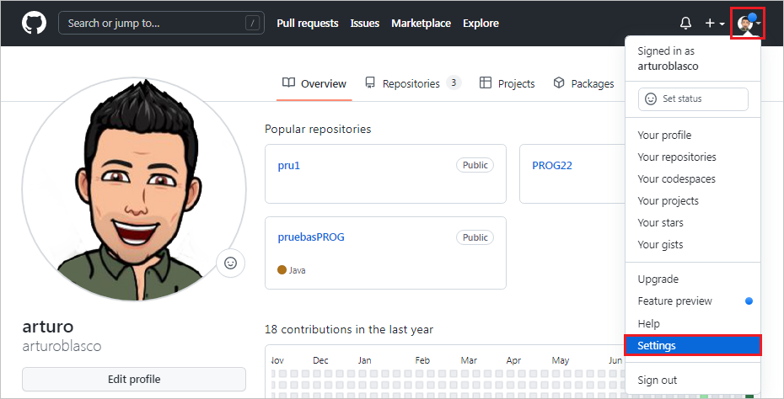Select Upgrade in the menu

pyautogui.click(x=693, y=279)
